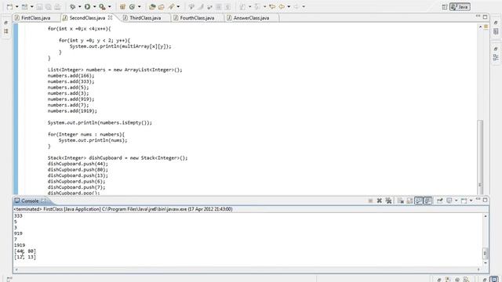The image size is (502, 282).
Task: Click the New Java Package icon
Action: pos(122,7)
